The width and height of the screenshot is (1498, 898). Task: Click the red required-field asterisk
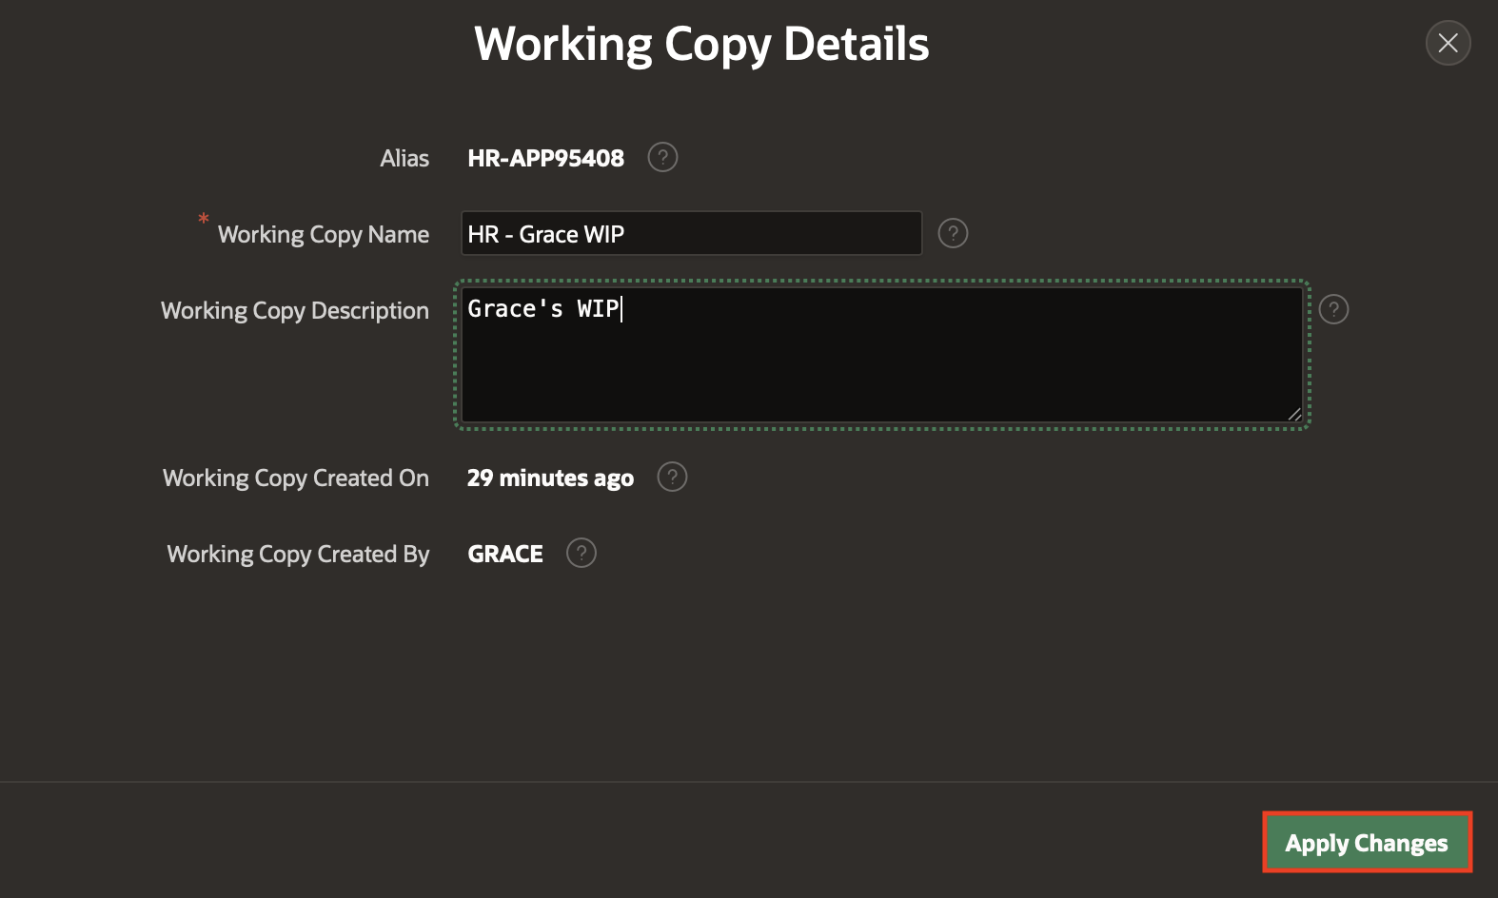click(x=204, y=220)
